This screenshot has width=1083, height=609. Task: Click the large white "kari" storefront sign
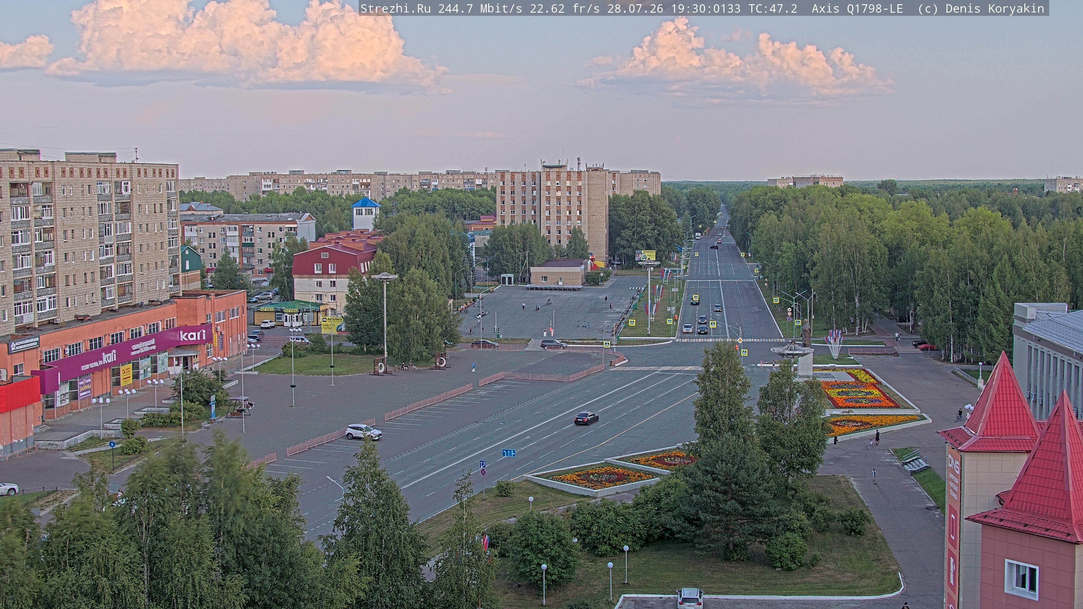point(193,335)
